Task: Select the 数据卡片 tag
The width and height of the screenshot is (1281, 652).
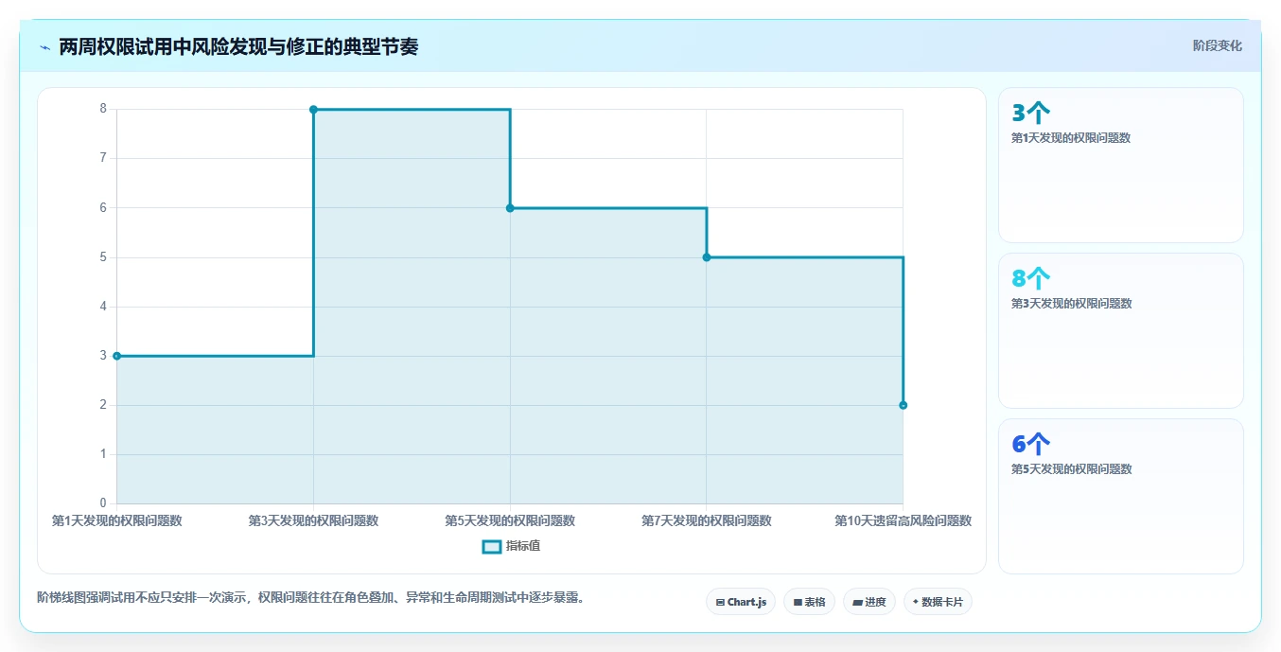Action: click(x=938, y=602)
